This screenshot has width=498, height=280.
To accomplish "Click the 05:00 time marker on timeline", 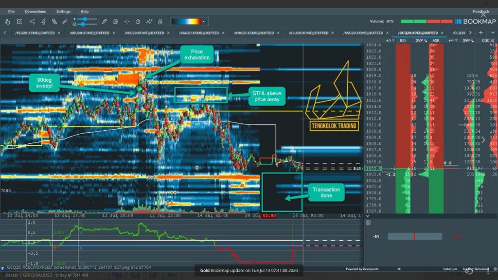I will click(x=269, y=215).
